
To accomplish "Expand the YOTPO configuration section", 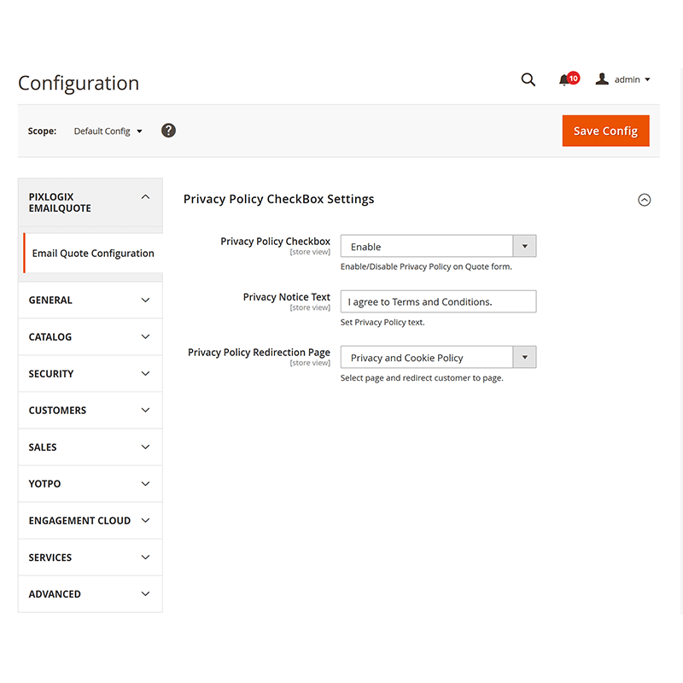I will (x=90, y=483).
